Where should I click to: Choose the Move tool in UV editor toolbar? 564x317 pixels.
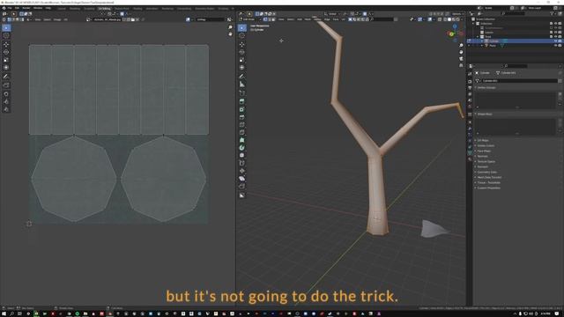tap(6, 44)
